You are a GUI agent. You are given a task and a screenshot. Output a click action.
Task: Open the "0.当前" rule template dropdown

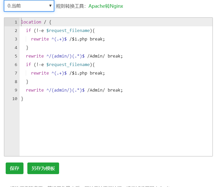[29, 6]
